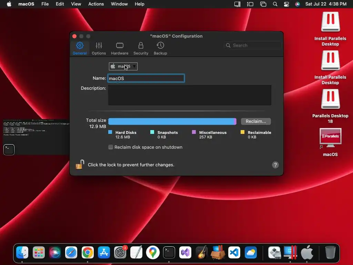Open Parallels Desktop from the Dock
Viewport: 353px width, 265px height.
[290, 252]
